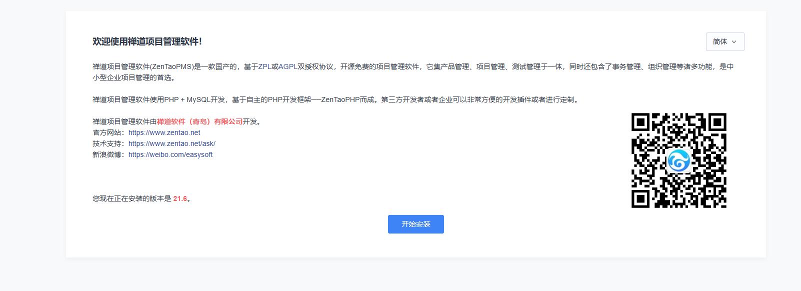
Task: Click the 禅道软件（青岛）有限公司 company name
Action: 199,121
